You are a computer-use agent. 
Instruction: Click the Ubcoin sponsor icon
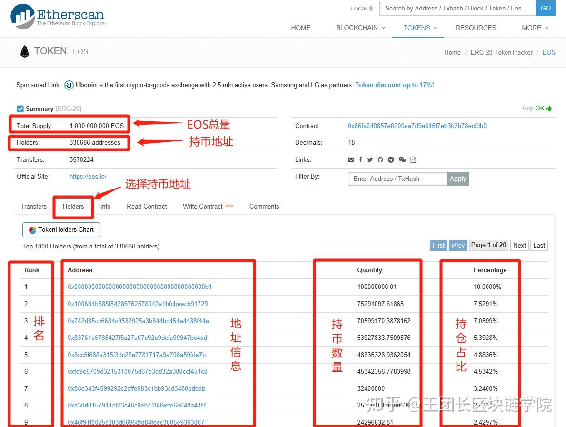(x=69, y=85)
